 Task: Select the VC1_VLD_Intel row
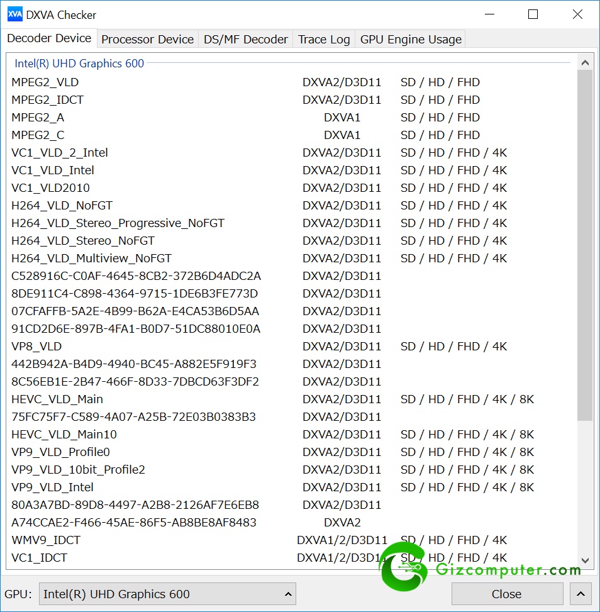coord(291,170)
